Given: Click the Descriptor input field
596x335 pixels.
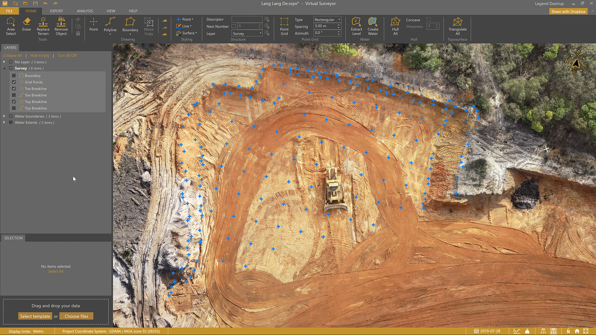Looking at the screenshot, I should 247,20.
